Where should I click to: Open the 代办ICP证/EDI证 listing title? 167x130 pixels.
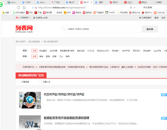(64, 94)
